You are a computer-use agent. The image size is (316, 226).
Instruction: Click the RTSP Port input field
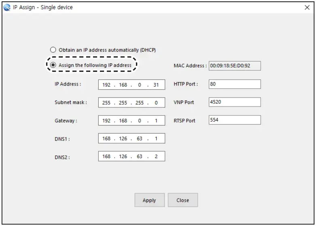(235, 120)
